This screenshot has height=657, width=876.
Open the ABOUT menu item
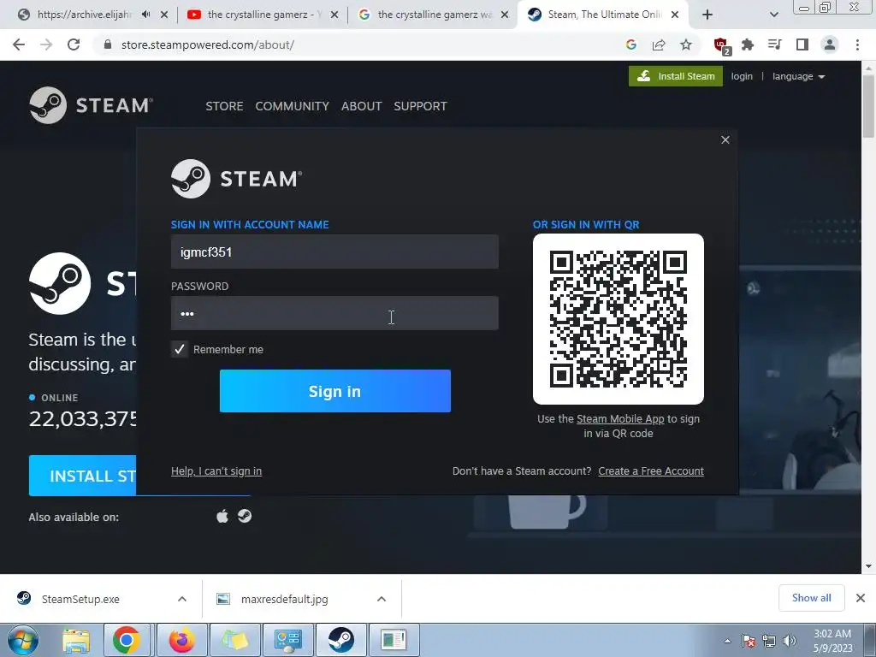362,106
